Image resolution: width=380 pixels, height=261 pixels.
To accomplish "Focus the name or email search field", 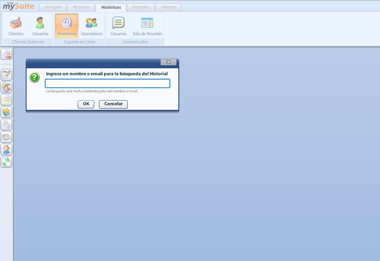I will coord(107,84).
